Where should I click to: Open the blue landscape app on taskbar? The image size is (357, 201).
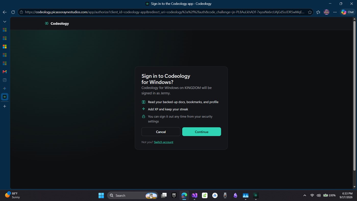[245, 195]
